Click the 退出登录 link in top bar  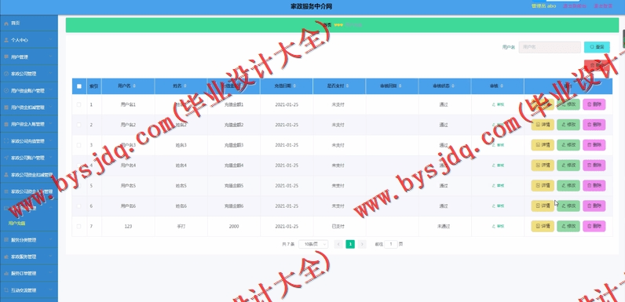coord(603,6)
